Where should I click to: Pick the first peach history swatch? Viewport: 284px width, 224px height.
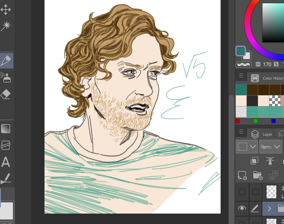(x=241, y=100)
